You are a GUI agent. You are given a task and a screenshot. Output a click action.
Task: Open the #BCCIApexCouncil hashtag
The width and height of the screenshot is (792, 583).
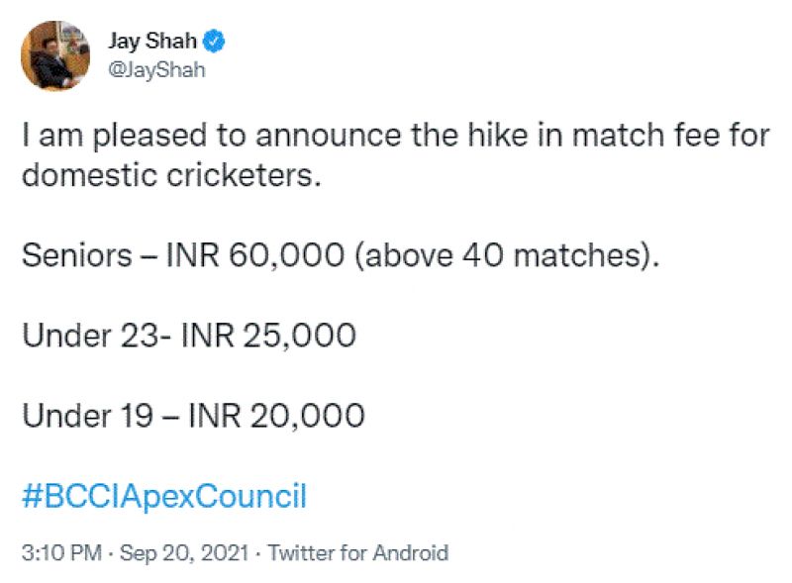(x=164, y=495)
